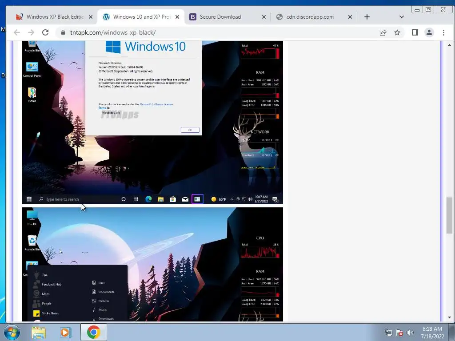The image size is (455, 341).
Task: Open the Chrome profile menu
Action: [x=429, y=32]
